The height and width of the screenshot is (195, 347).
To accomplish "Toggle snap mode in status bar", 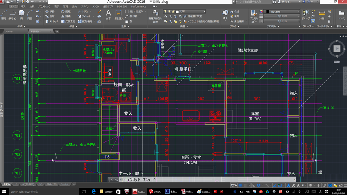I will click(x=245, y=185).
